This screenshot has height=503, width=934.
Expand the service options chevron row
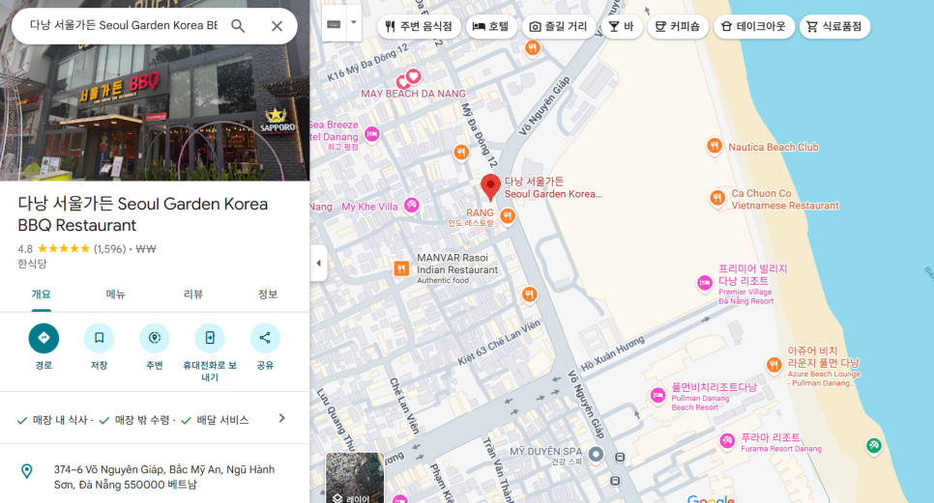click(x=155, y=419)
